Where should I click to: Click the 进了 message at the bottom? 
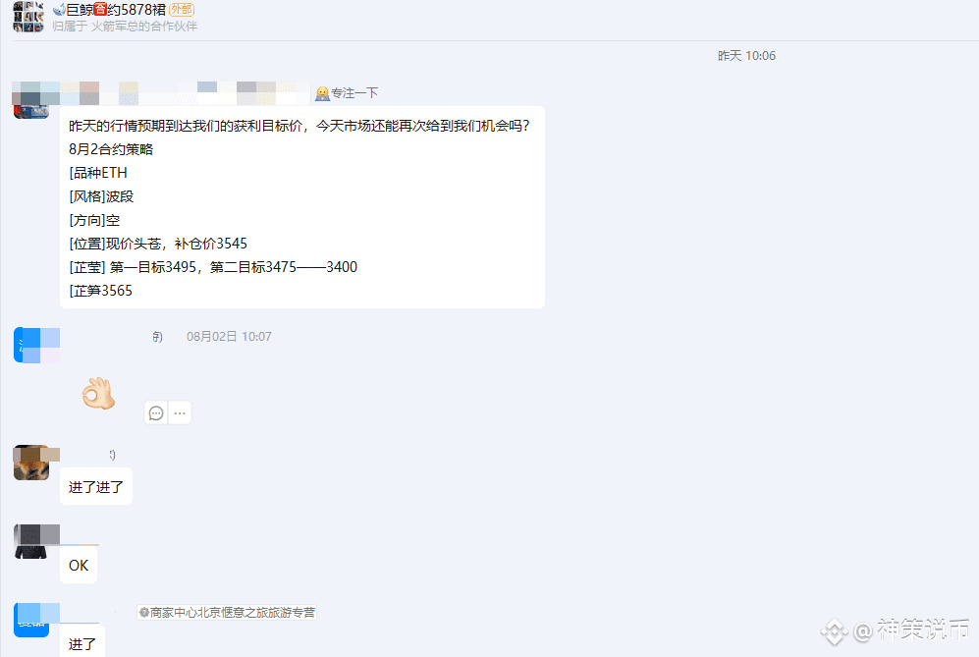[x=82, y=643]
